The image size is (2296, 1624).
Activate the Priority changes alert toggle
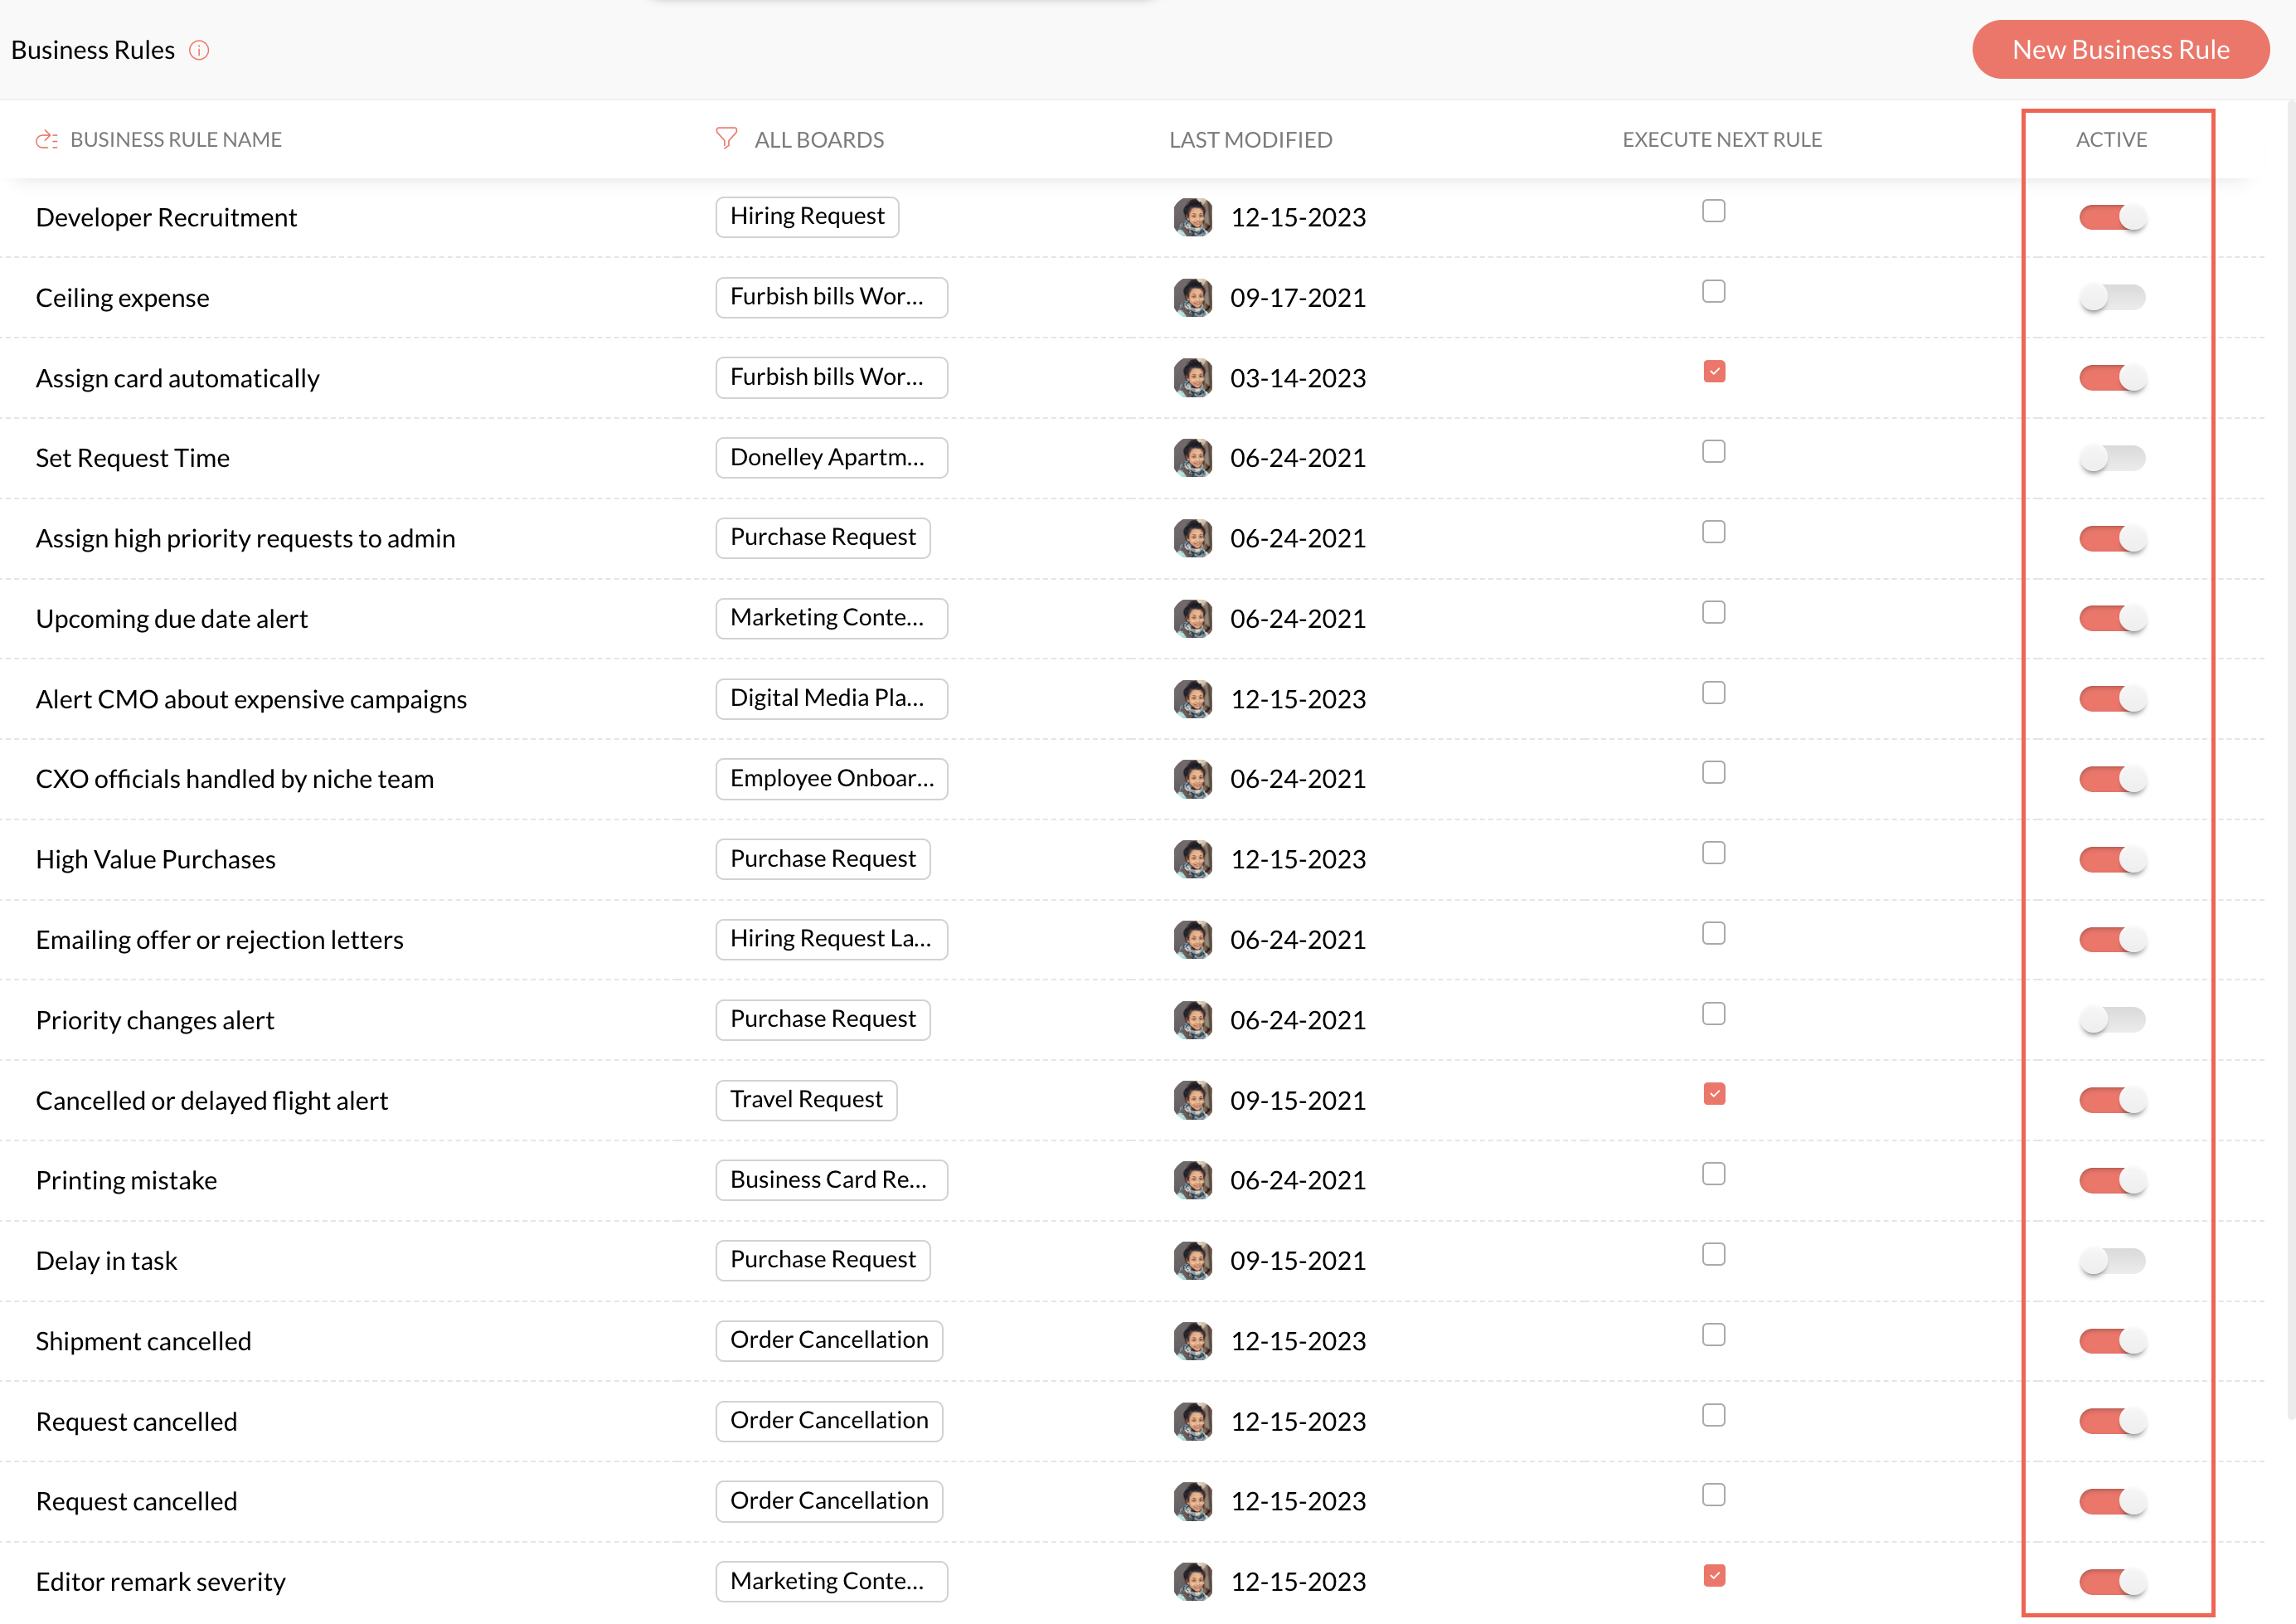point(2112,1020)
